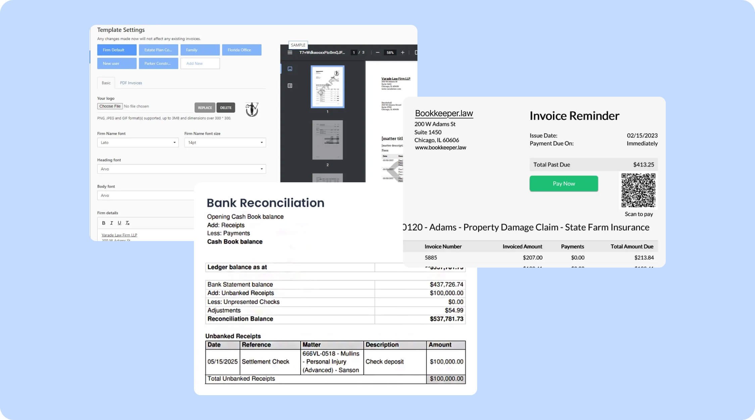Screen dimensions: 755x420
Task: Zoom in on the PDF preview
Action: [x=402, y=52]
